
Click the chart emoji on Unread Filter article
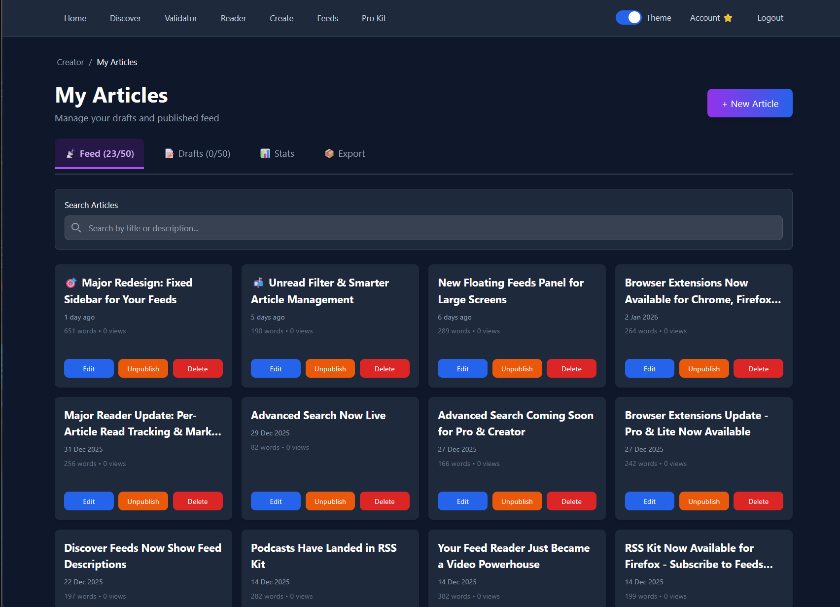tap(257, 283)
